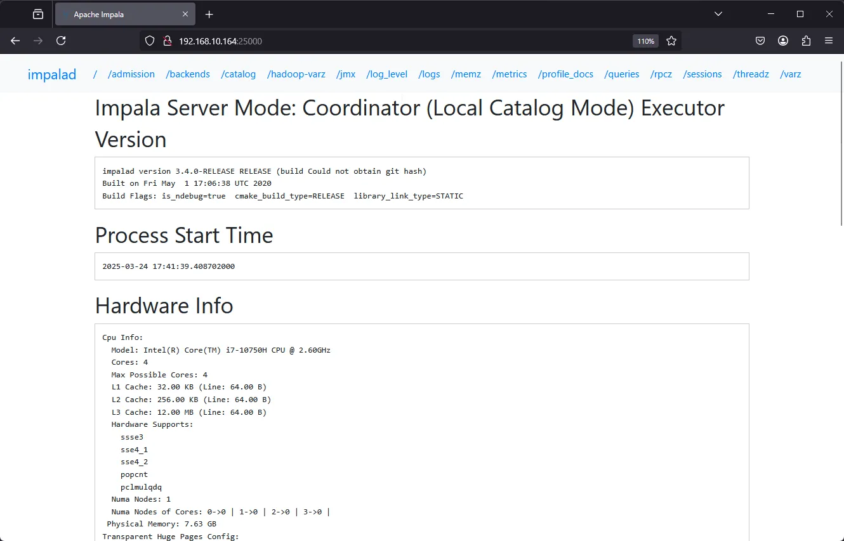
Task: Click the Save to Pocket icon
Action: pyautogui.click(x=760, y=41)
